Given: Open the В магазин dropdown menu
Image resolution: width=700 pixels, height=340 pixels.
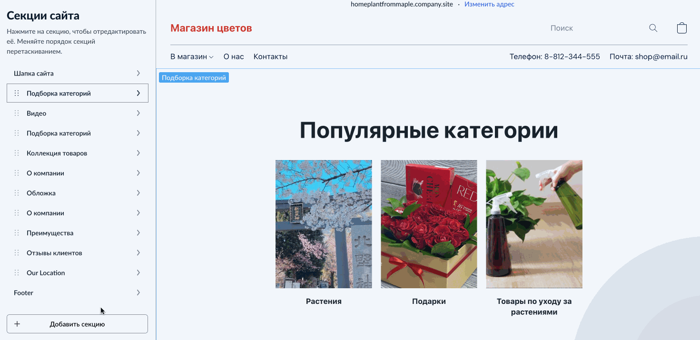Looking at the screenshot, I should tap(192, 57).
